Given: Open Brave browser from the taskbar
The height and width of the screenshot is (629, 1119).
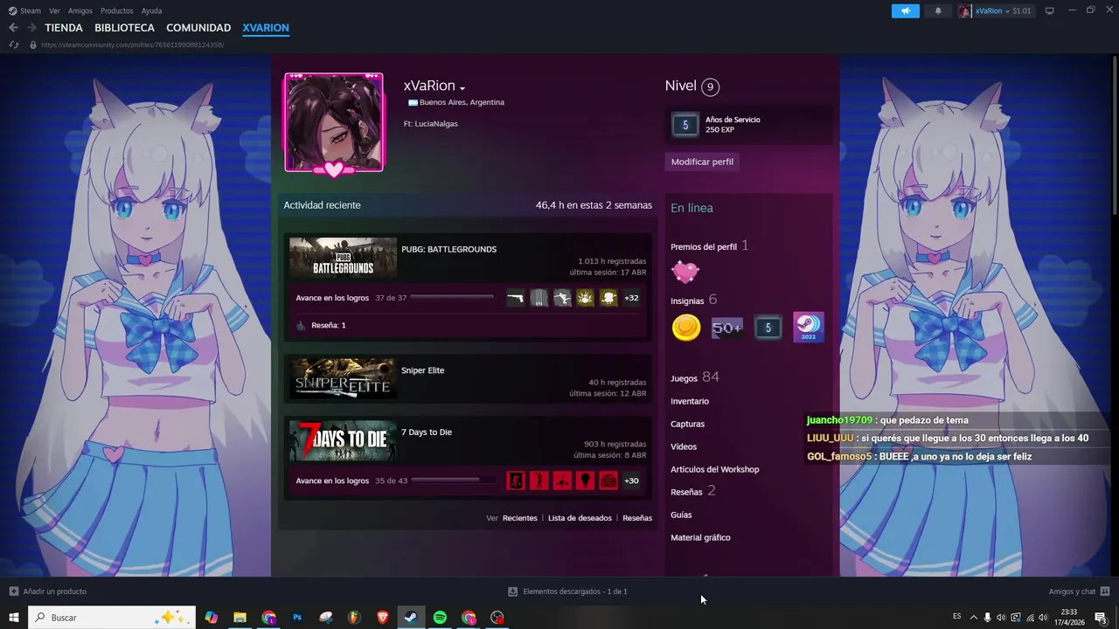Looking at the screenshot, I should [382, 618].
